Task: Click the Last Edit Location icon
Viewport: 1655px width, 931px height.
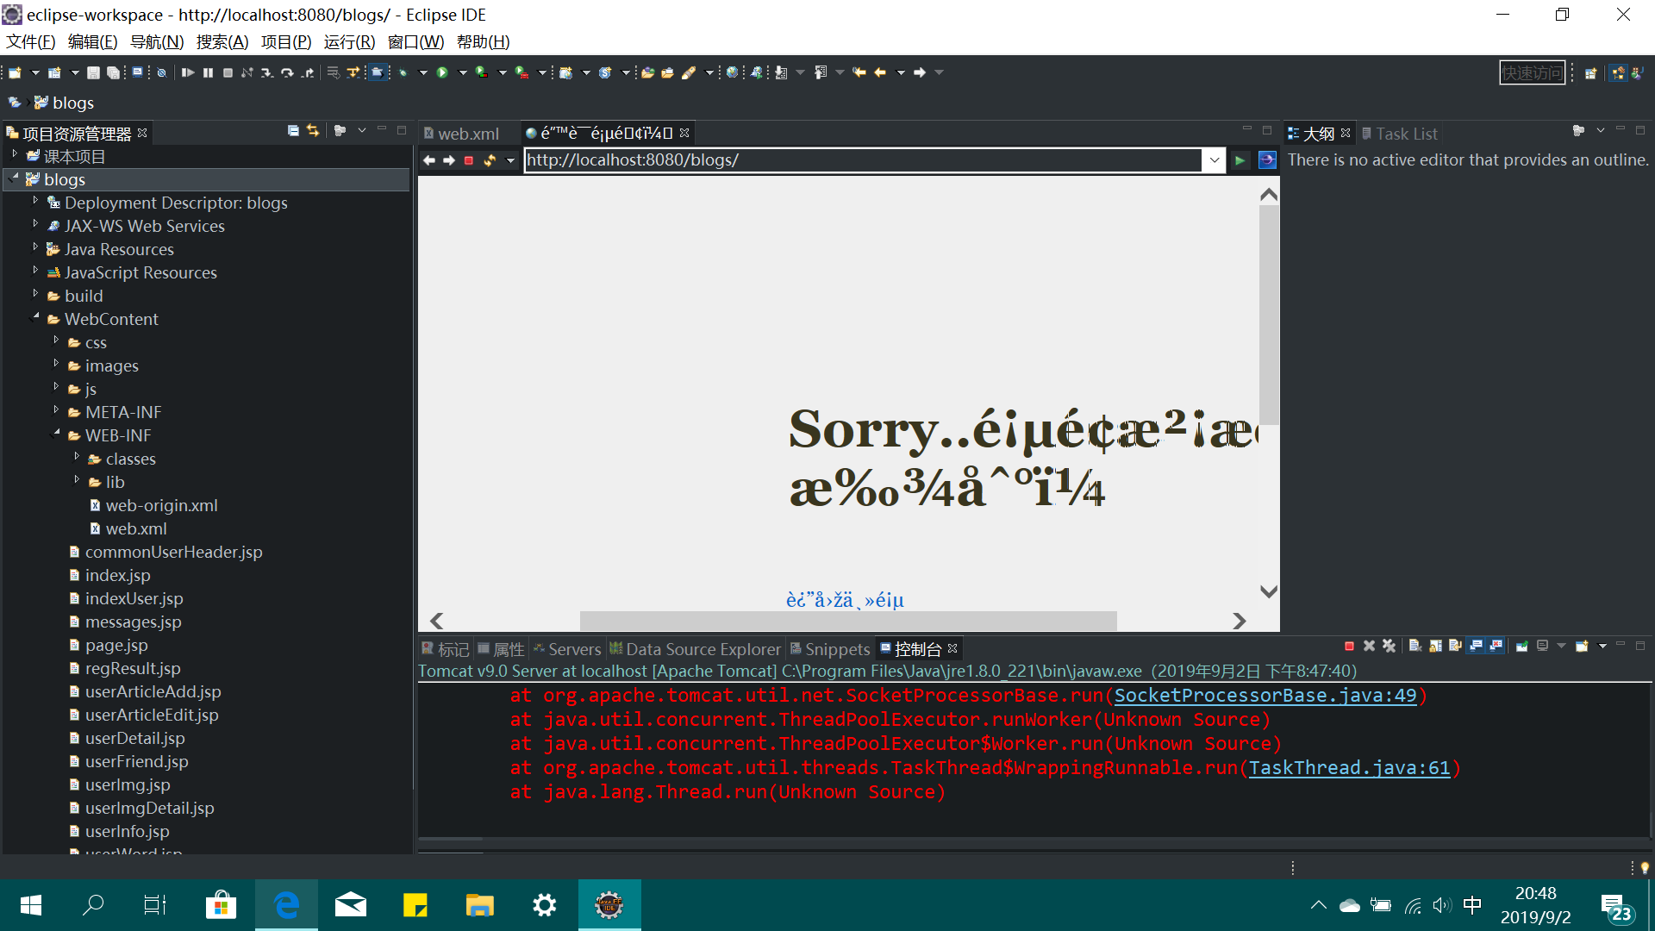Action: point(859,73)
